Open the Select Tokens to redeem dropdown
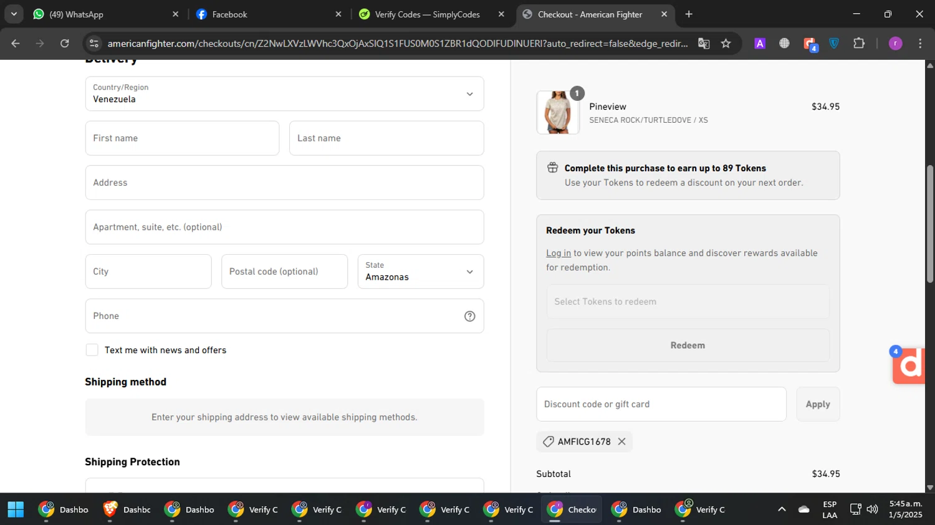 [x=688, y=301]
